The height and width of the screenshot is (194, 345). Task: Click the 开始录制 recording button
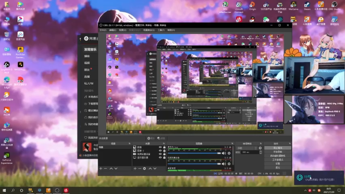278,152
